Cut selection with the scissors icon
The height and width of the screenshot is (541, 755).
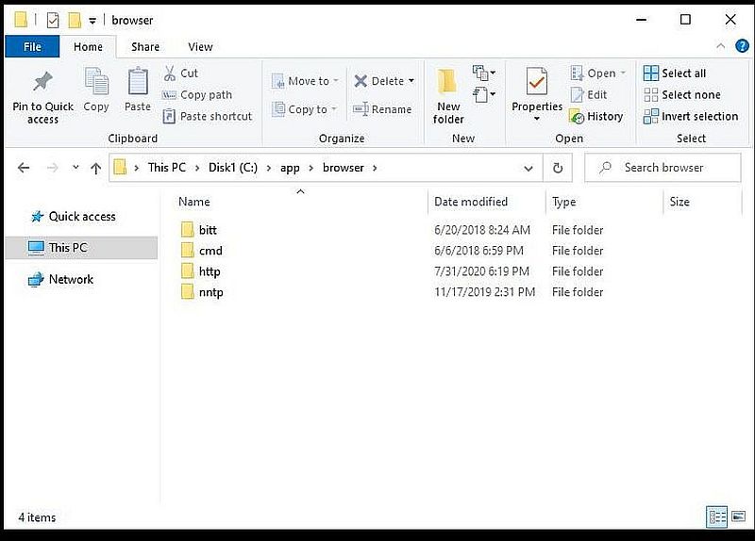(x=169, y=74)
